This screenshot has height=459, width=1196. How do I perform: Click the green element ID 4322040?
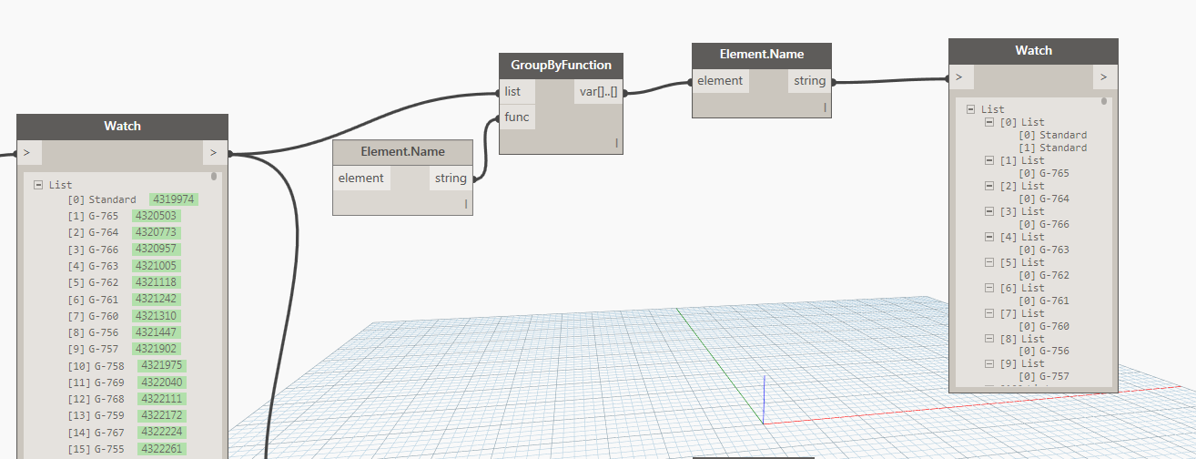tap(161, 382)
